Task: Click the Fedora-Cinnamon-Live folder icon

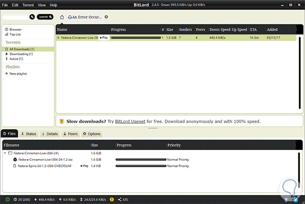Action: [x=10, y=153]
